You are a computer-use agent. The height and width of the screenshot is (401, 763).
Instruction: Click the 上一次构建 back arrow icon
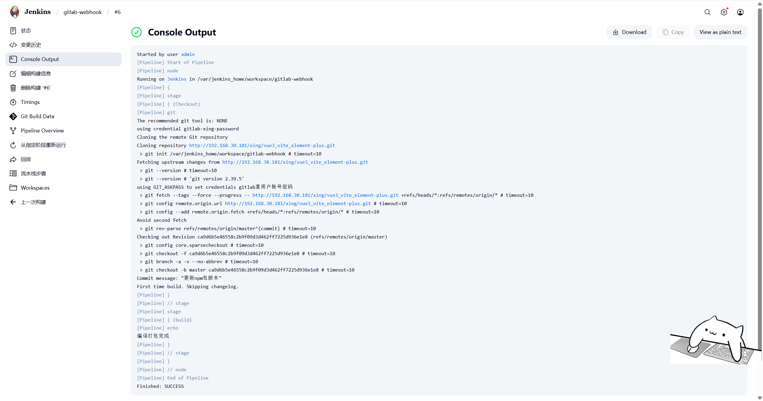[13, 202]
